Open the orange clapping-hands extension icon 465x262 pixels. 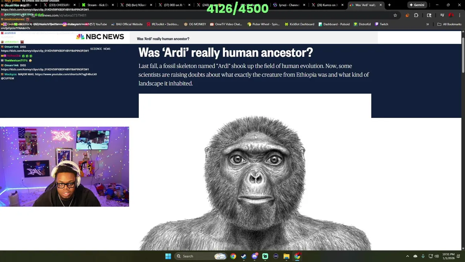tap(407, 15)
